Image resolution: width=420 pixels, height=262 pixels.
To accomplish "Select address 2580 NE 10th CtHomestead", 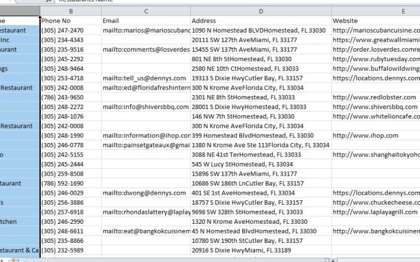I will coord(261,68).
